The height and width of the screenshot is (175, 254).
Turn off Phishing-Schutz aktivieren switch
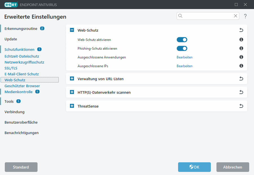tap(182, 49)
